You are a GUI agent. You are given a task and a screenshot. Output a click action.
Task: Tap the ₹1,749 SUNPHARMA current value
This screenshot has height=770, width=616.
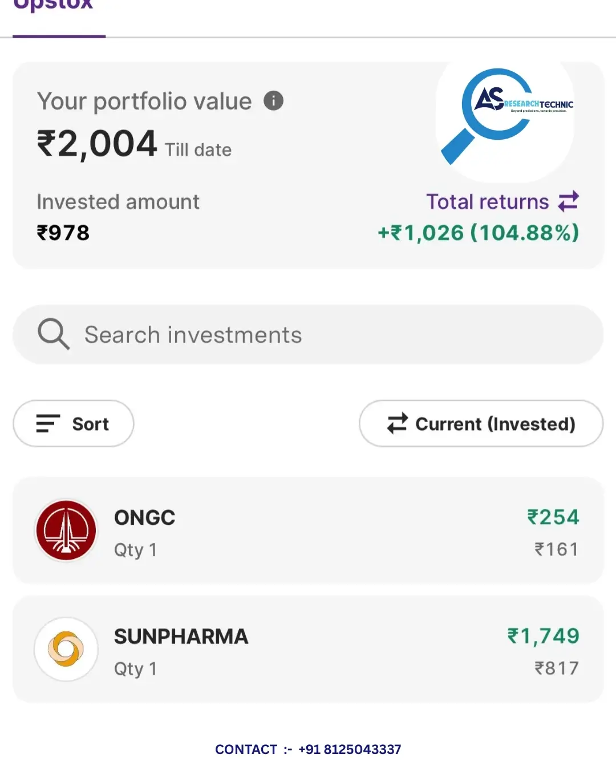544,635
